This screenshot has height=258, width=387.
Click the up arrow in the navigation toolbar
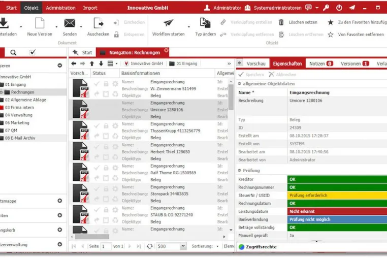tap(92, 63)
